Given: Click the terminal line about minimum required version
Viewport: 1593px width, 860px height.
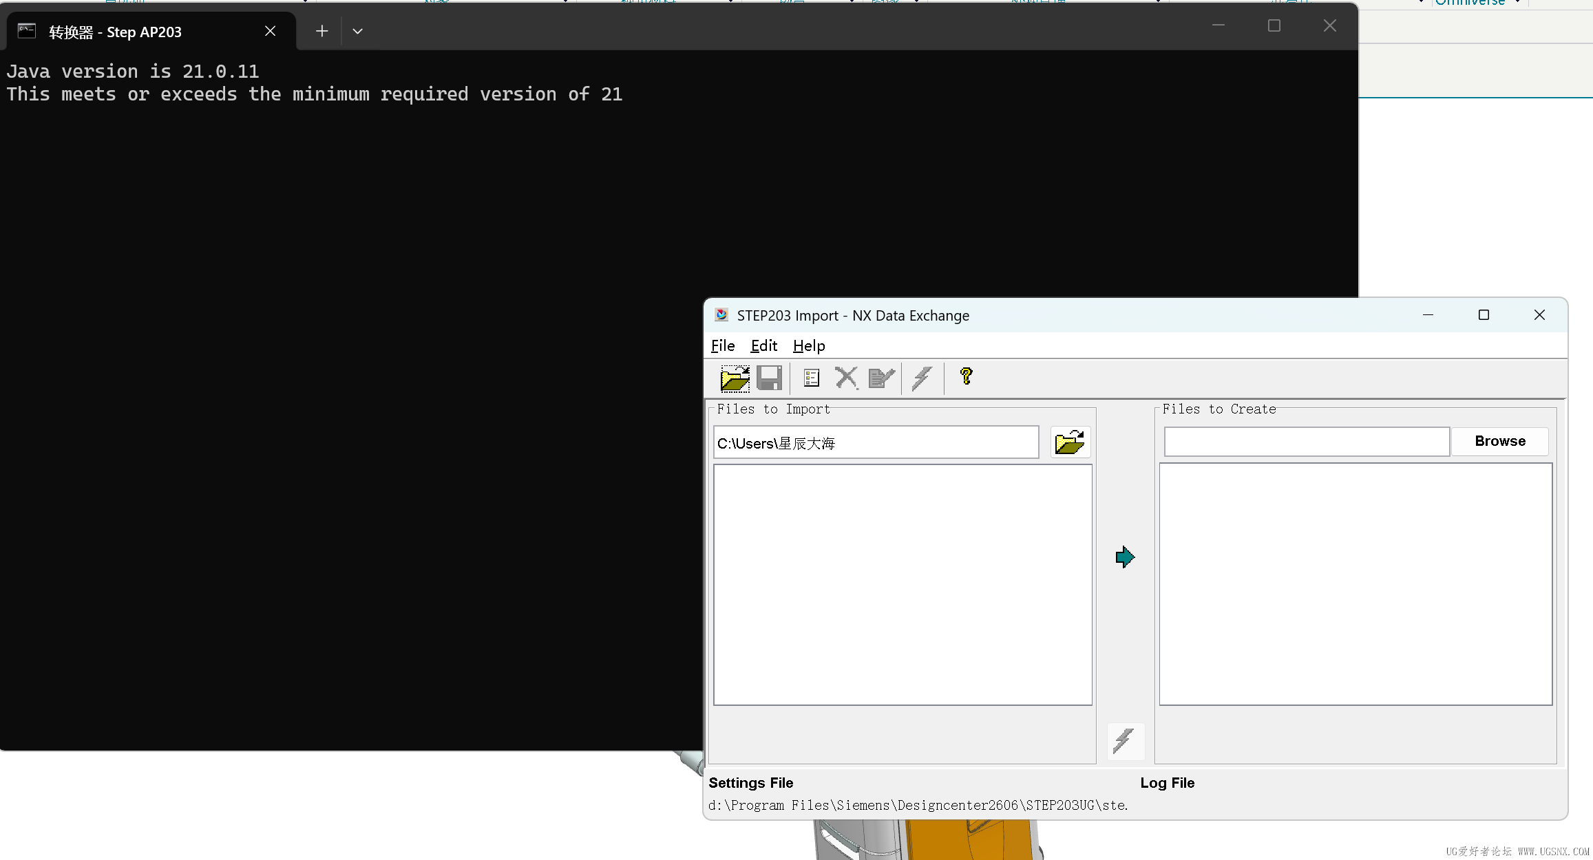Looking at the screenshot, I should click(x=315, y=94).
